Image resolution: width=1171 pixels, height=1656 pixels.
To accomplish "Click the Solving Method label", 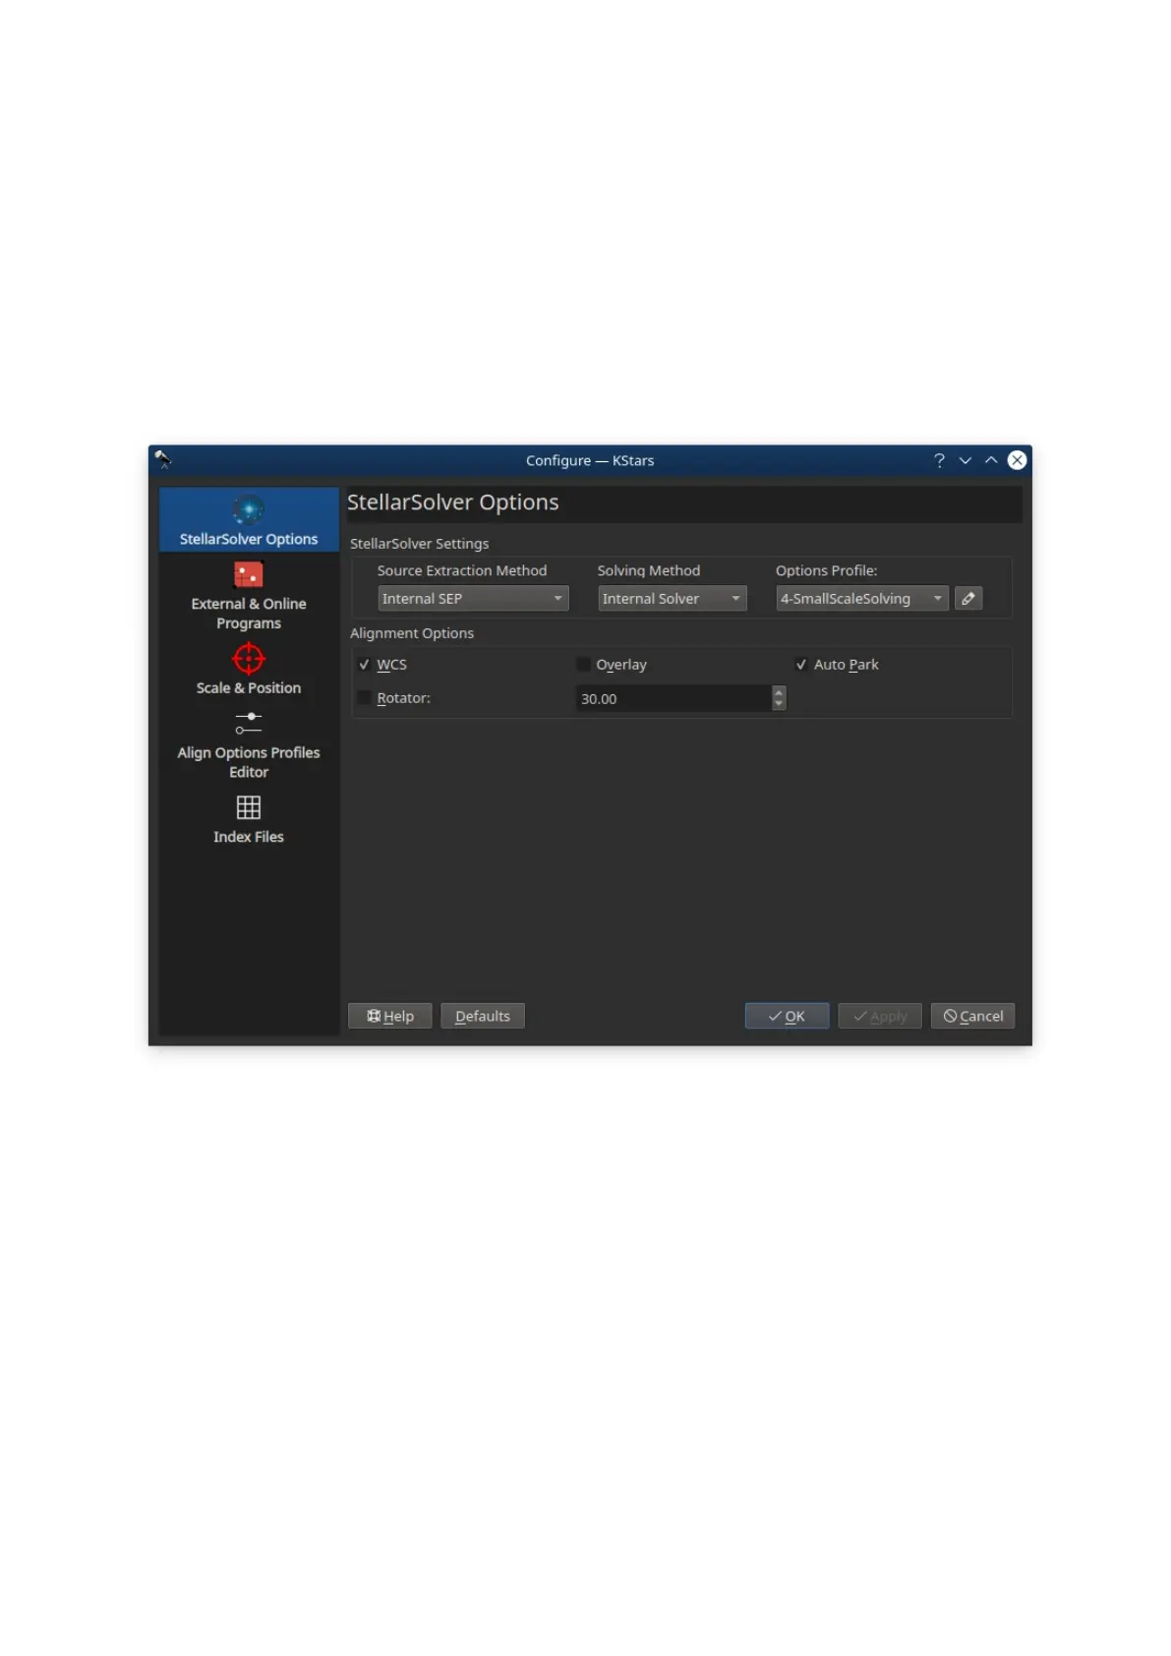I will tap(649, 570).
